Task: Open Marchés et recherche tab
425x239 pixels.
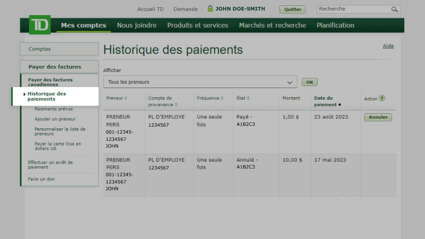Action: (272, 25)
